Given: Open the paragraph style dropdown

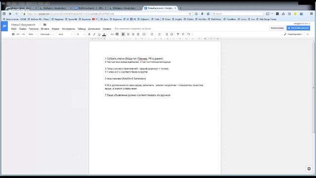Looking at the screenshot, I should (x=47, y=34).
